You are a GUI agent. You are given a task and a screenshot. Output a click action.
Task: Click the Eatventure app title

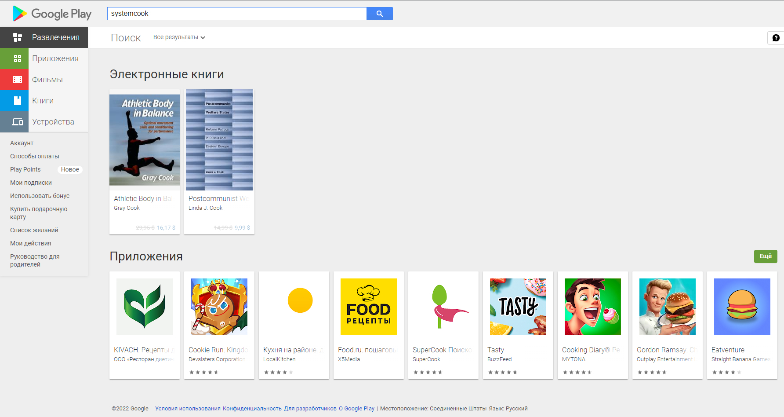(728, 350)
